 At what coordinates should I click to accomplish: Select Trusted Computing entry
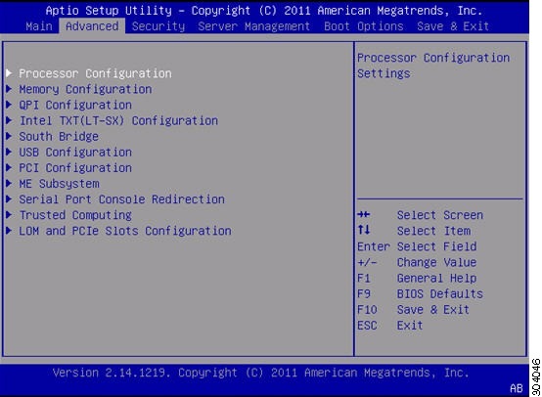click(75, 215)
